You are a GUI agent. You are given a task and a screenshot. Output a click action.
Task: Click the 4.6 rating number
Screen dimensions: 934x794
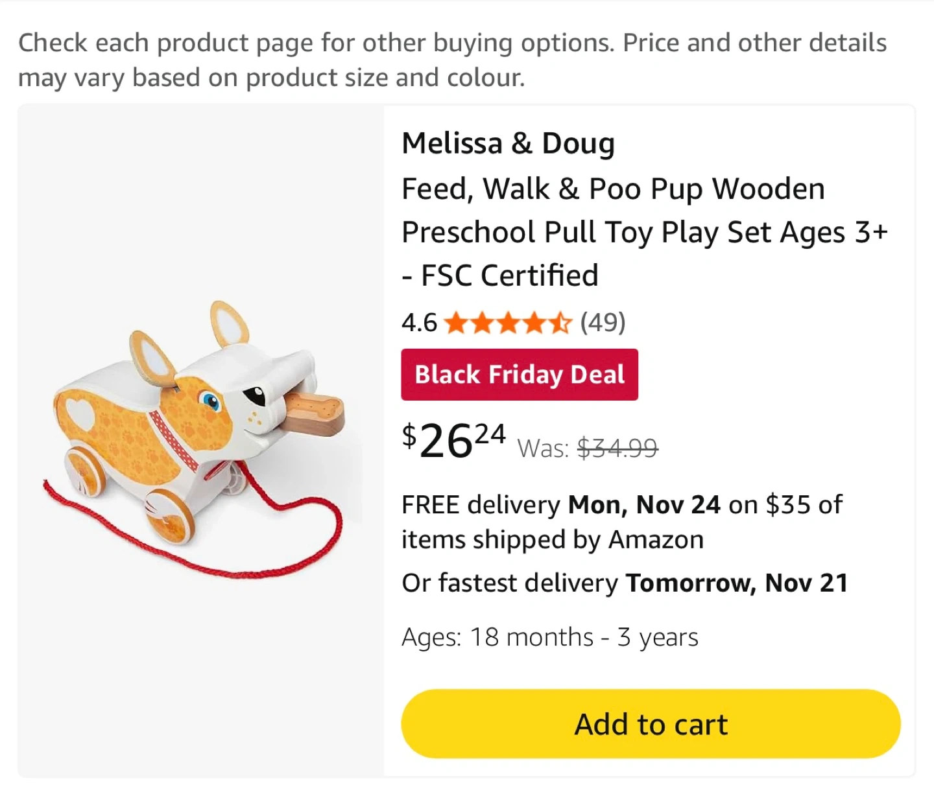click(x=419, y=322)
